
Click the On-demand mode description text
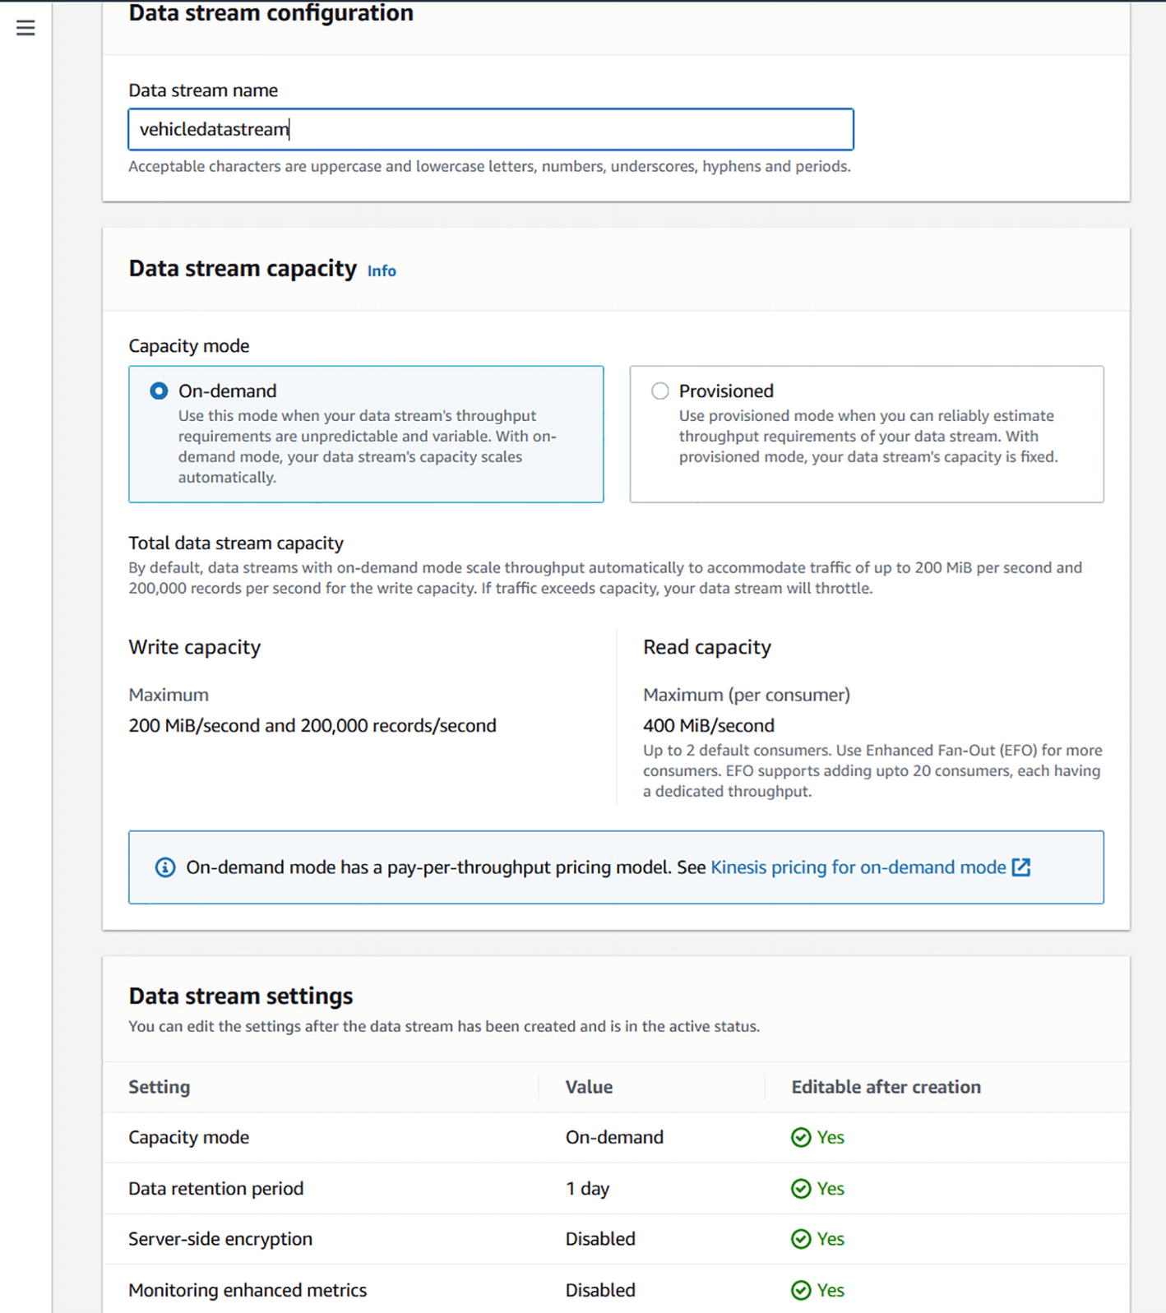click(x=367, y=446)
